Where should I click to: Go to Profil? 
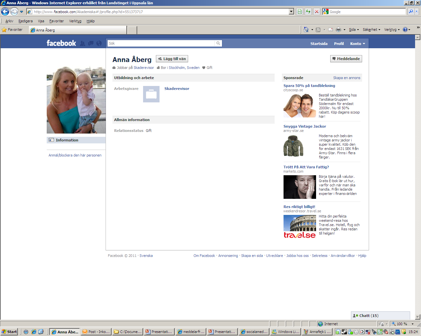coord(339,44)
